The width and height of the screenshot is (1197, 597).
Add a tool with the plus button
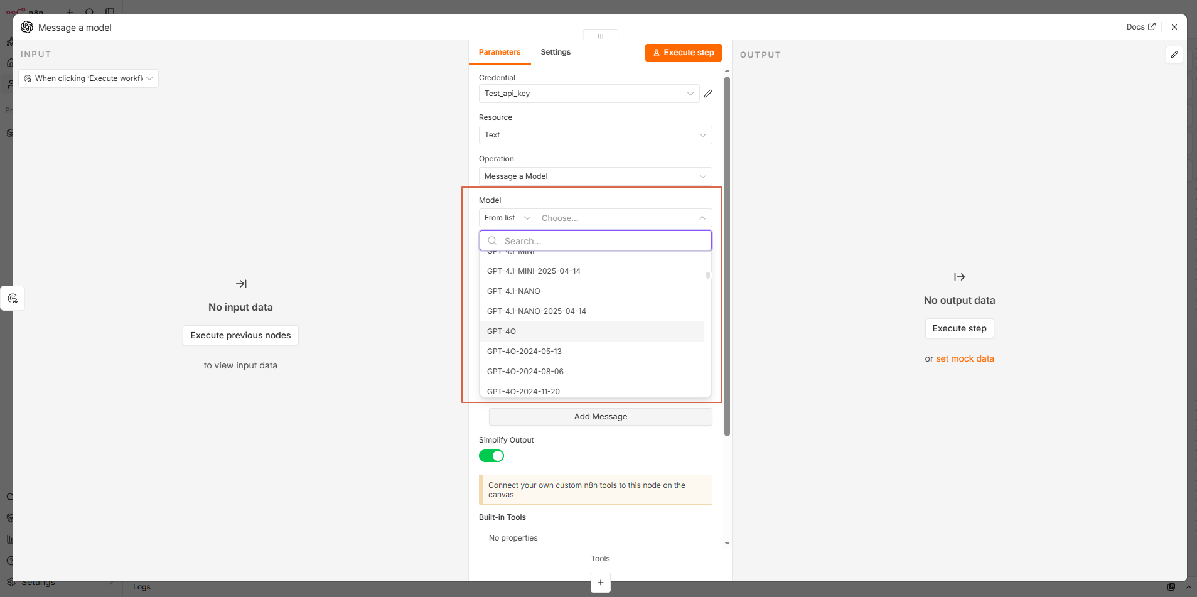[600, 583]
